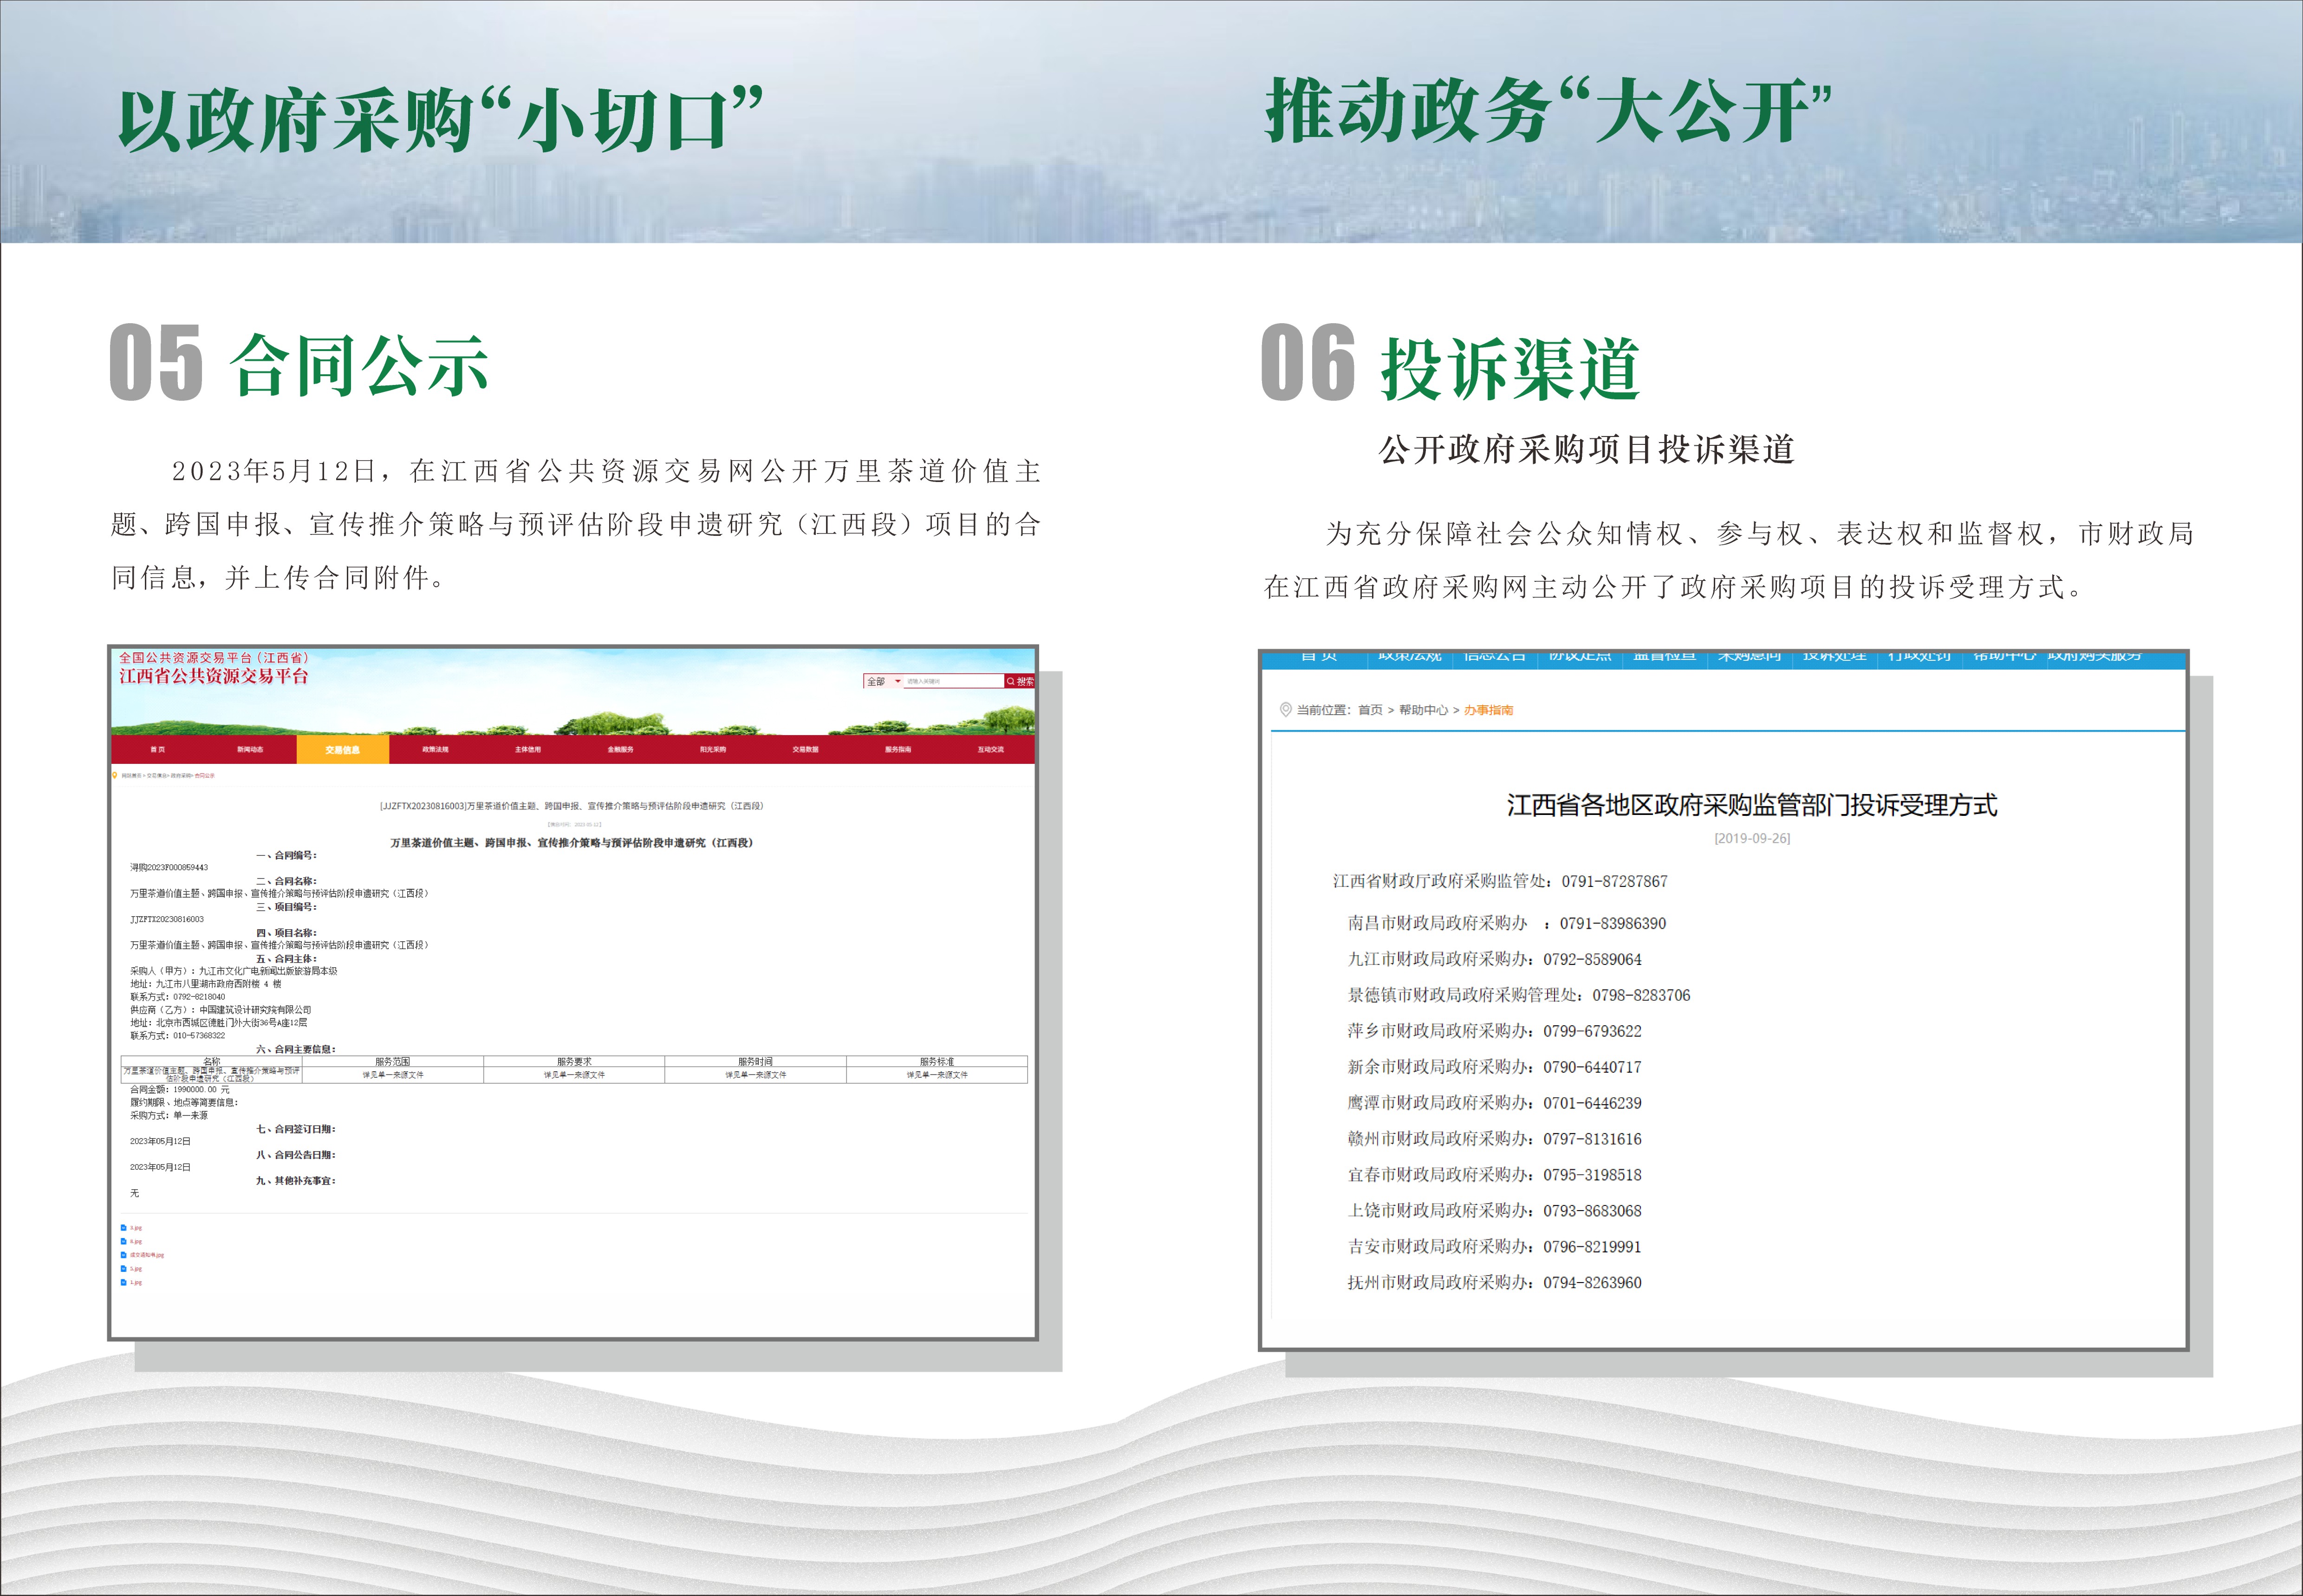The image size is (2303, 1596).
Task: Click the 搜索 magnifier search button
Action: point(1019,681)
